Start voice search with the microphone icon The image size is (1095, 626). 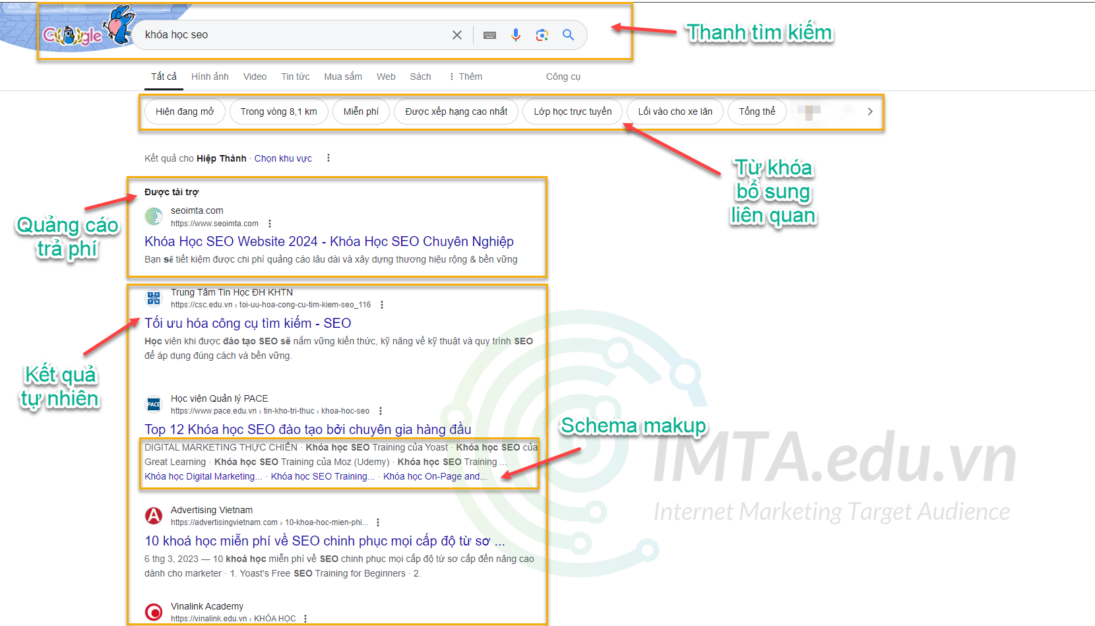point(516,35)
